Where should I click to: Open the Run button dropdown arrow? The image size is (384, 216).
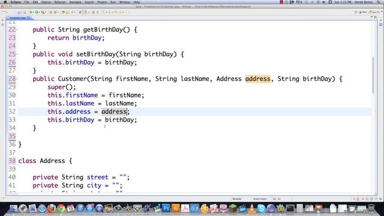pyautogui.click(x=40, y=12)
